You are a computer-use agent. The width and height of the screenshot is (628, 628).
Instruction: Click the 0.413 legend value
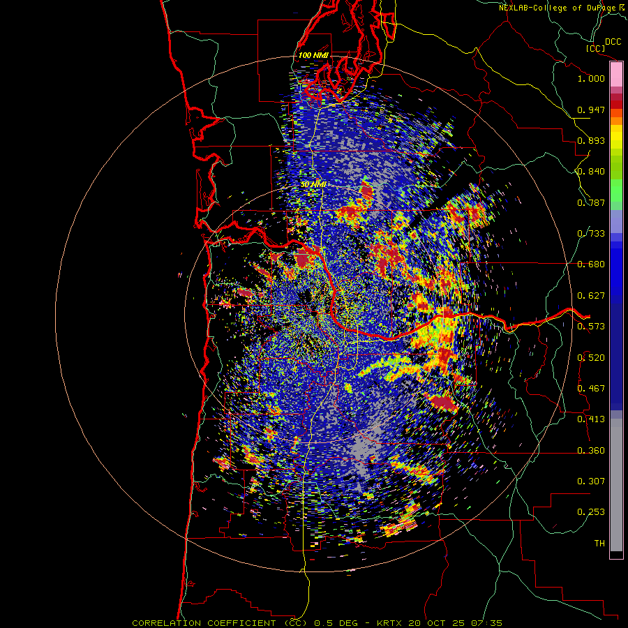(x=591, y=419)
